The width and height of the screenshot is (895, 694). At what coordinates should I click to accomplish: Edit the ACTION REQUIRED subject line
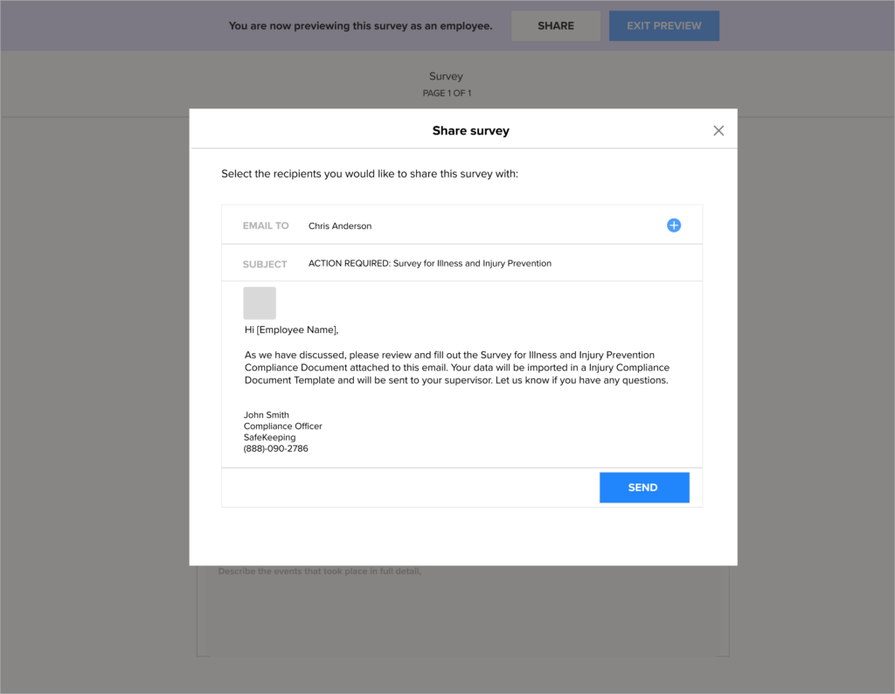point(429,263)
